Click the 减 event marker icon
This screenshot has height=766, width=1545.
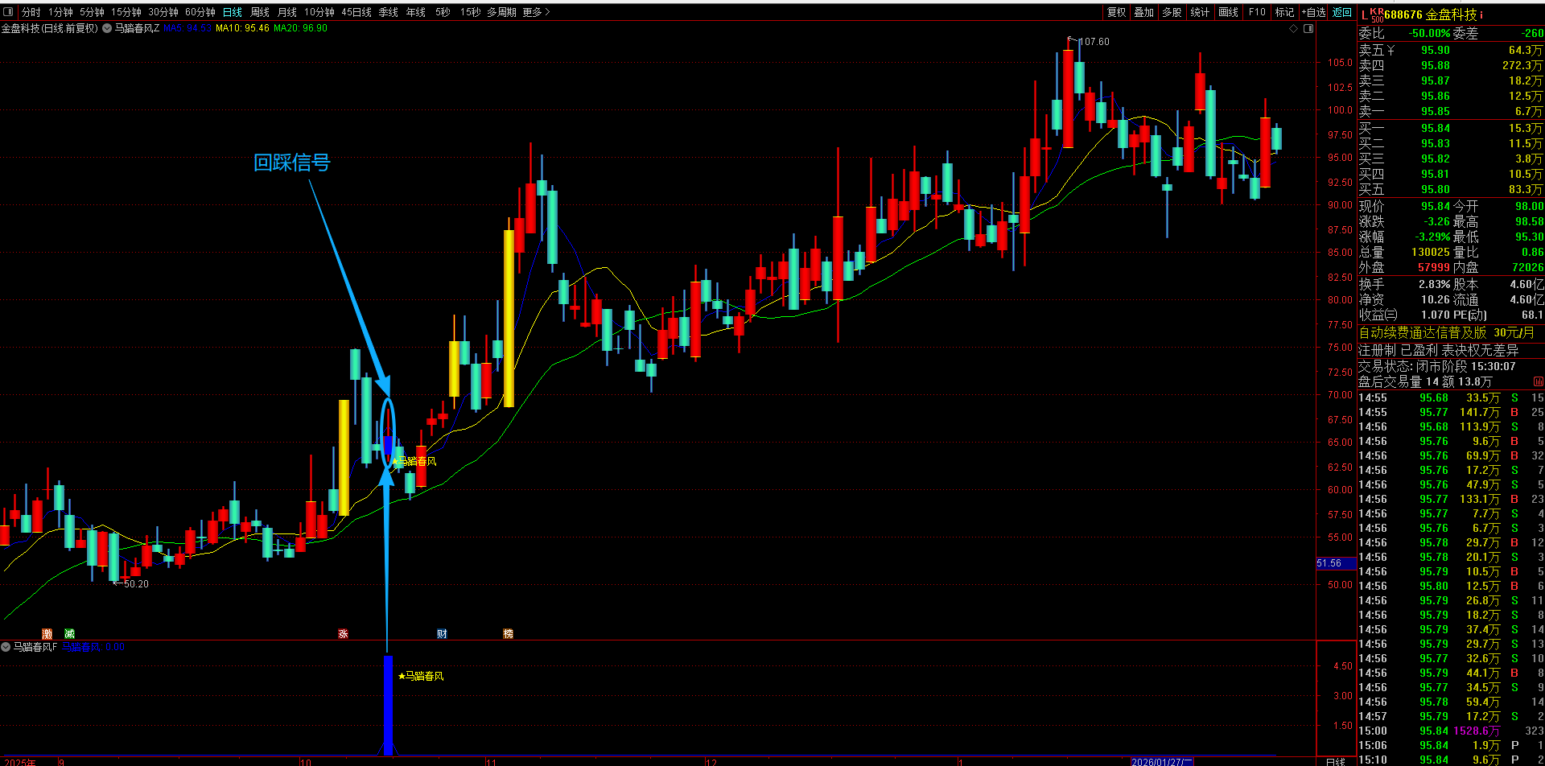(69, 634)
